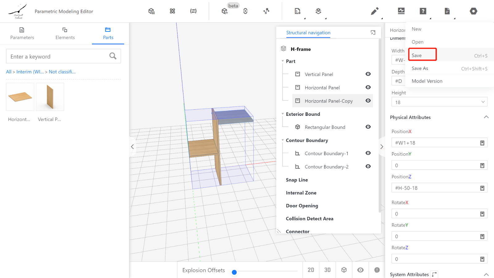Toggle visibility of Rectangular Bound
Image resolution: width=494 pixels, height=278 pixels.
[368, 127]
